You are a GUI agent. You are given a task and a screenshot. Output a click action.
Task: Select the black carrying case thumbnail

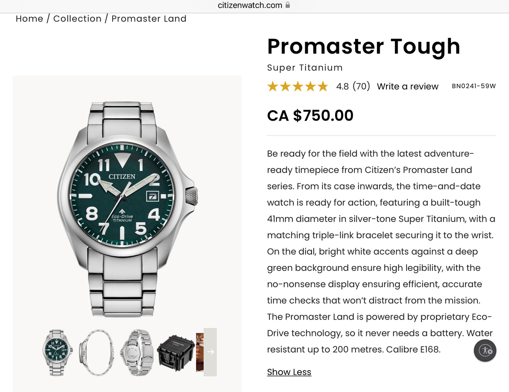pos(176,352)
